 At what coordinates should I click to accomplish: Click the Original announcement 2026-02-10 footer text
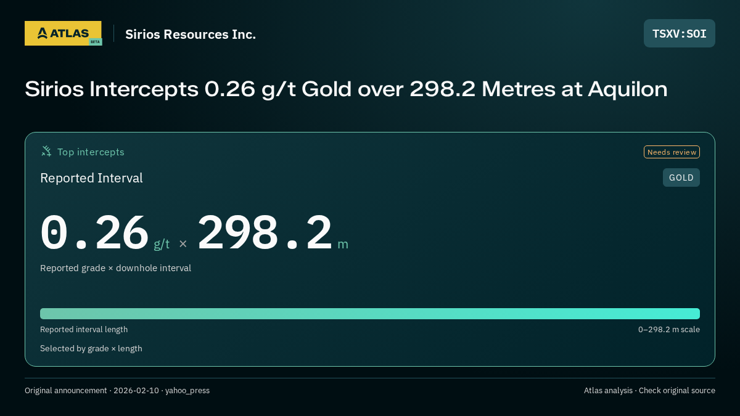tap(117, 391)
